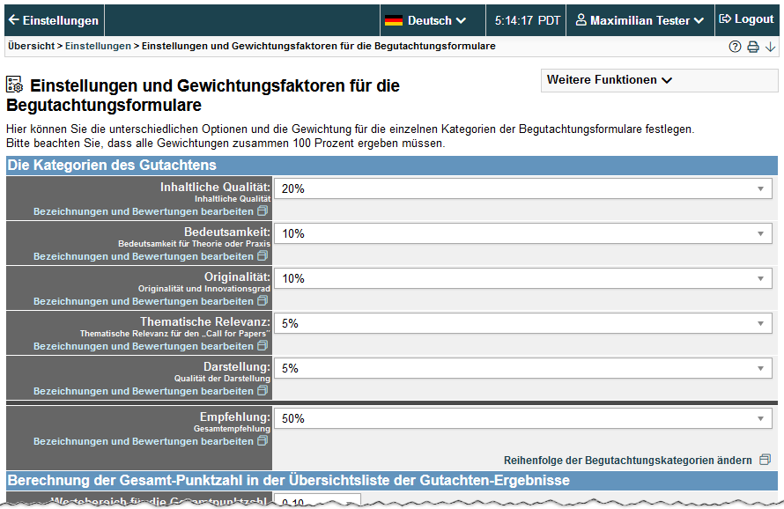
Task: Click the Bedeutsamkeit für Theorie oder Praxis text
Action: tap(194, 244)
